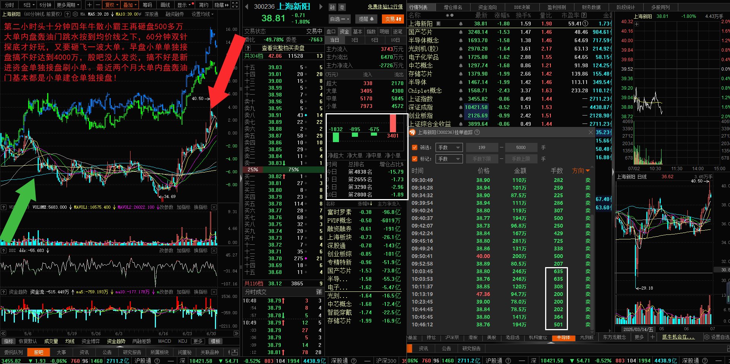Open the 增仓排名 tab
The width and height of the screenshot is (730, 364).
click(x=453, y=7)
